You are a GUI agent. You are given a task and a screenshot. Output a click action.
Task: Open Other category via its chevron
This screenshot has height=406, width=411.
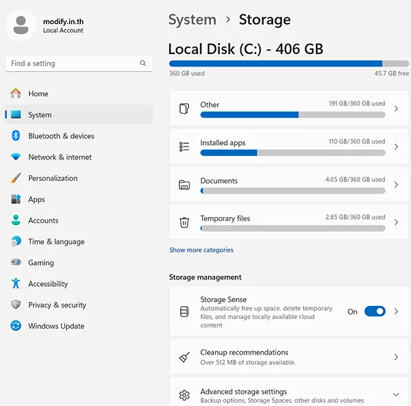[x=396, y=108]
